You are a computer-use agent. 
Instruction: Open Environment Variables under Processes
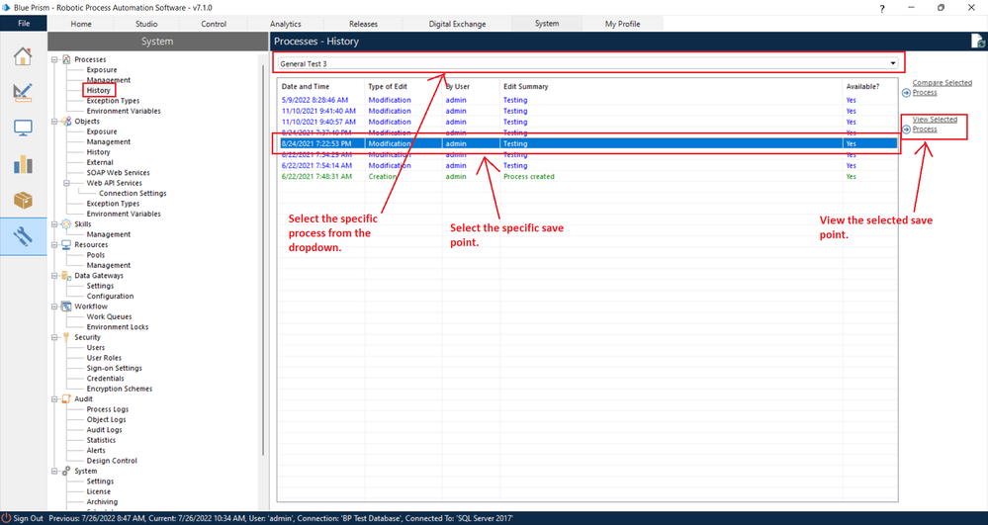124,111
